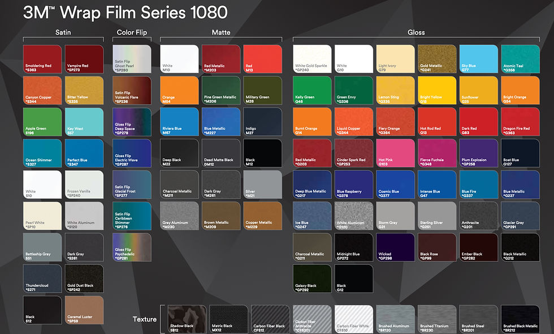Choose the Satin Flip Volcanic Flare swatch

click(x=132, y=91)
